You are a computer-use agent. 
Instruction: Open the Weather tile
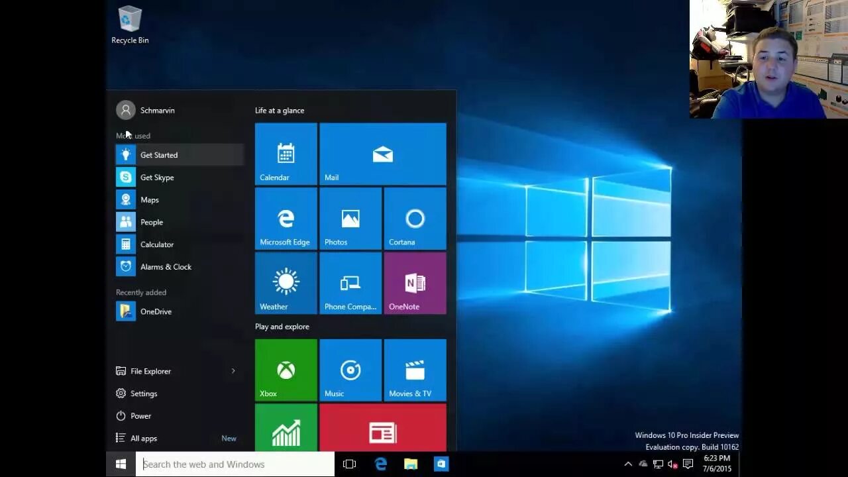point(286,283)
